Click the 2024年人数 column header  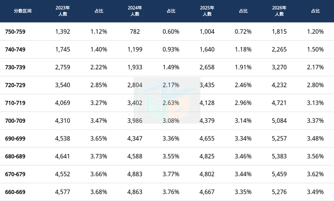coord(135,11)
